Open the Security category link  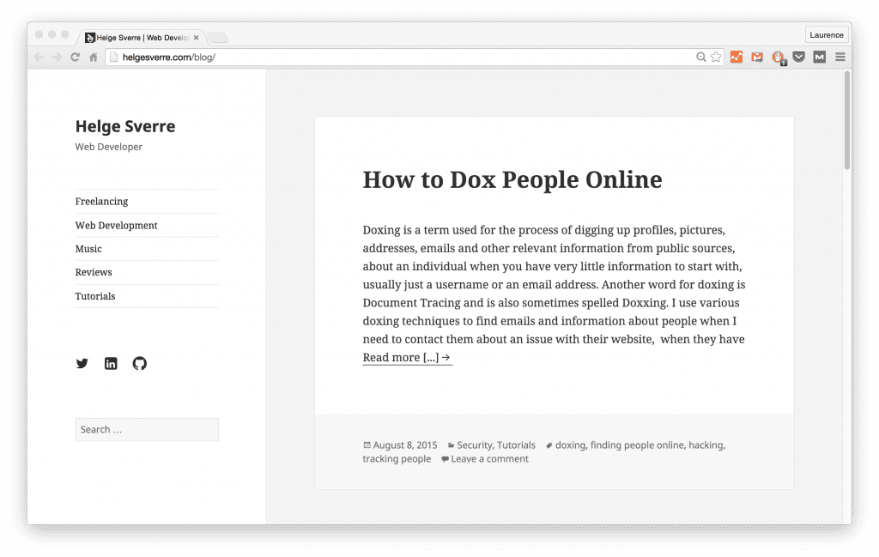474,445
